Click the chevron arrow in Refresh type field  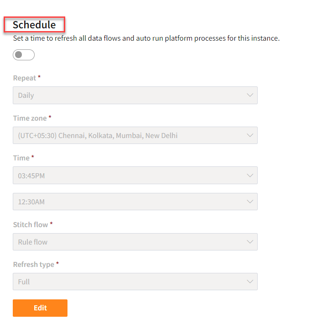[x=250, y=282]
